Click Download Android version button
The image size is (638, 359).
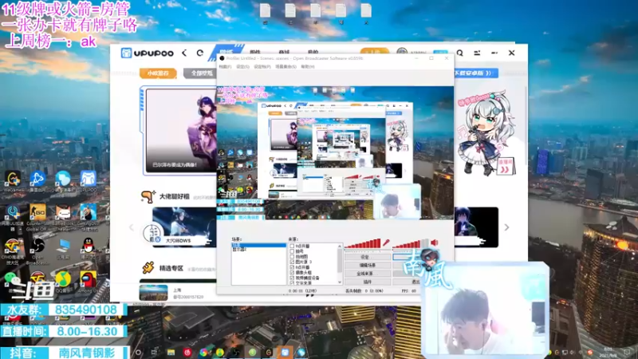[x=475, y=73]
